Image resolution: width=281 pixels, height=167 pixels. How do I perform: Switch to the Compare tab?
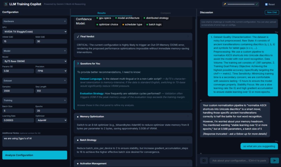pos(165,13)
